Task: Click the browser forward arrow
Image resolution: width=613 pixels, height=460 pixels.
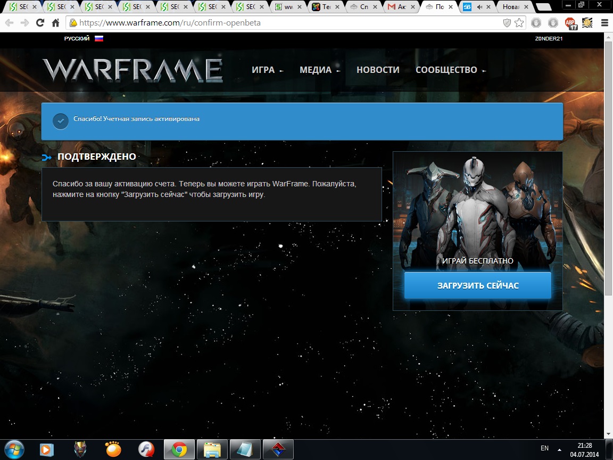Action: click(24, 23)
